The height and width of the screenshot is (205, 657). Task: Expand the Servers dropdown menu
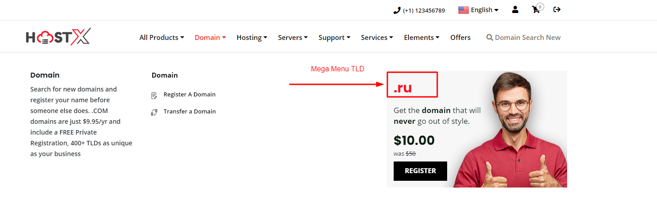click(293, 38)
